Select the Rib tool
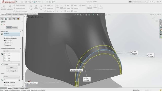 point(67,6)
